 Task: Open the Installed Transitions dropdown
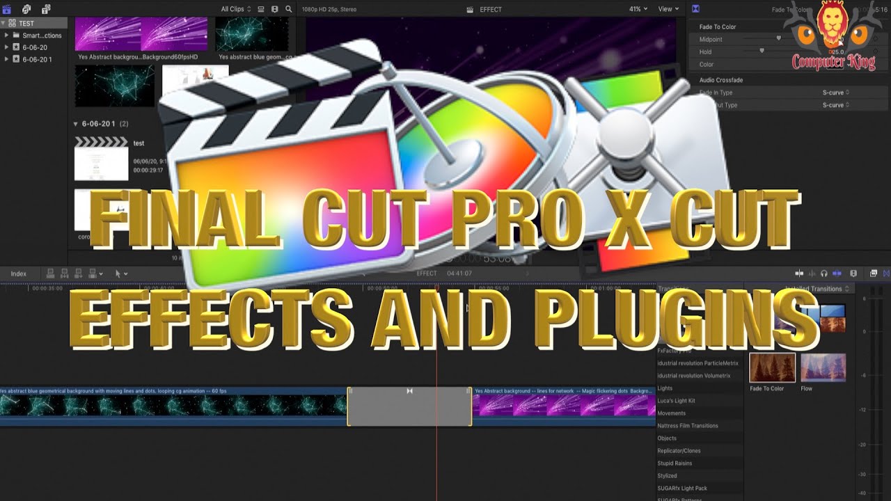[x=818, y=289]
